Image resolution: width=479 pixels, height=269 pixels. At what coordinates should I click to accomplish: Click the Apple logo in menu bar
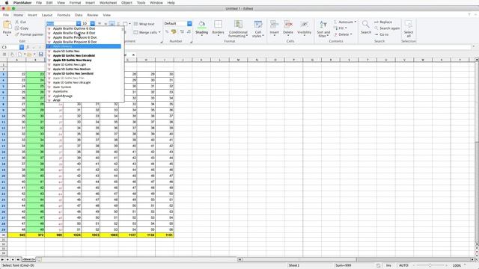click(x=7, y=3)
